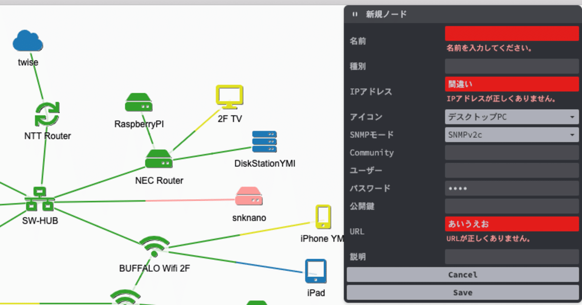Click the URL field containing あいうえお
582x305 pixels.
512,224
